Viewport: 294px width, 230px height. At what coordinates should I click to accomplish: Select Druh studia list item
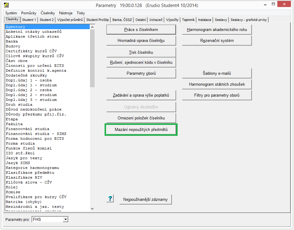[19, 105]
